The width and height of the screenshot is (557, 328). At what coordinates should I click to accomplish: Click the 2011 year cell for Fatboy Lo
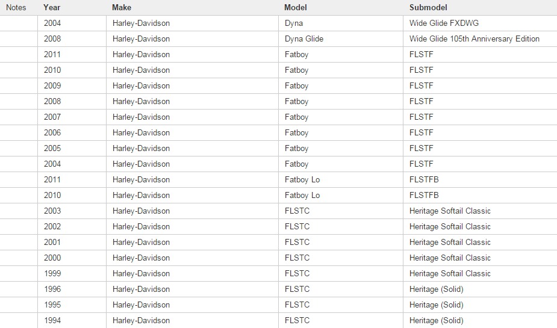52,180
